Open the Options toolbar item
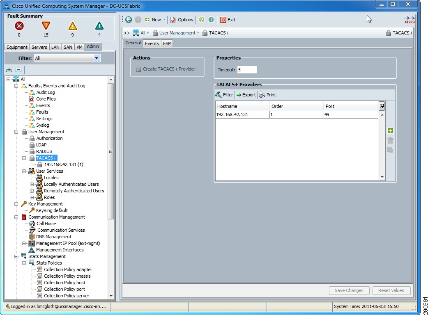 click(x=182, y=20)
